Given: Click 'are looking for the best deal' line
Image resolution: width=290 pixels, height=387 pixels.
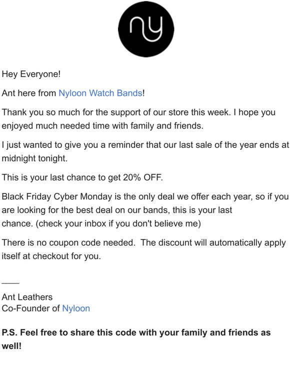Looking at the screenshot, I should tap(116, 210).
